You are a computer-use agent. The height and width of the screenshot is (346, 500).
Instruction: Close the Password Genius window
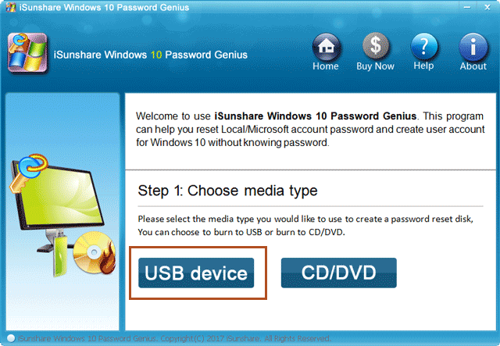[x=487, y=7]
